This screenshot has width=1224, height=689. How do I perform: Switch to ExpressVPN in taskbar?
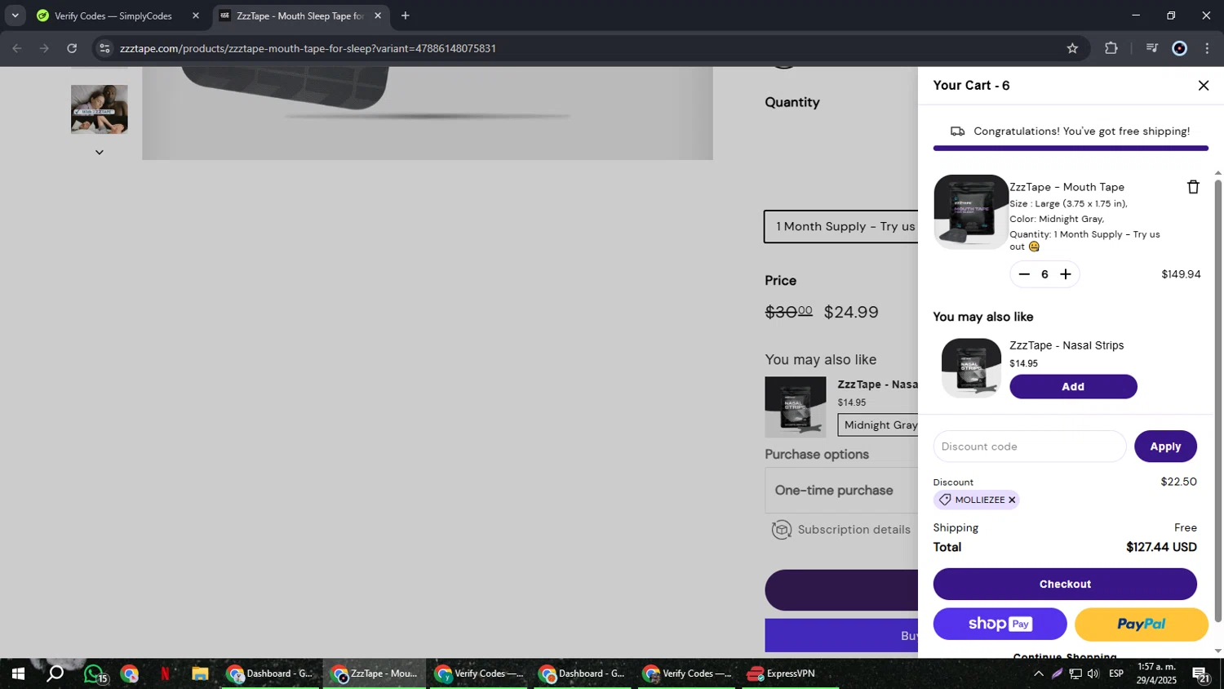(x=788, y=674)
